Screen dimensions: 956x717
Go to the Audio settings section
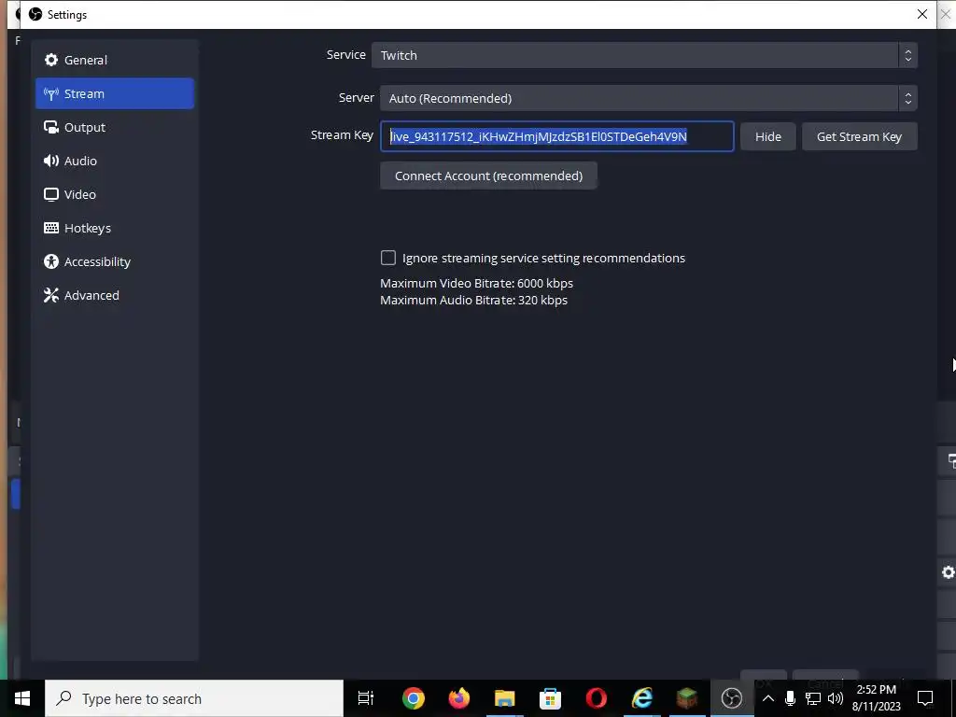tap(115, 161)
